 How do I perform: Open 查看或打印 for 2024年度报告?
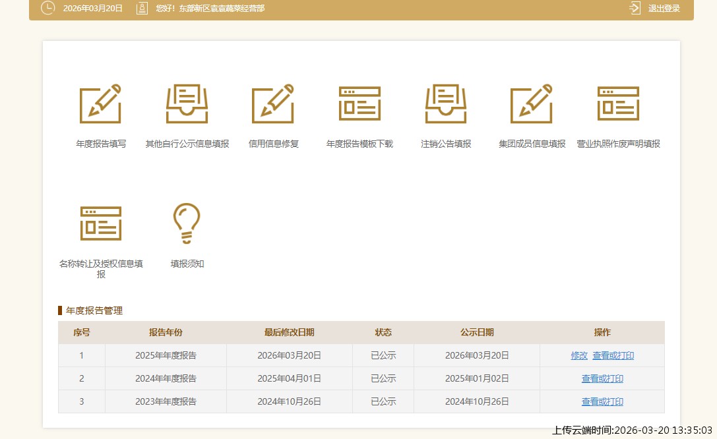(x=602, y=378)
